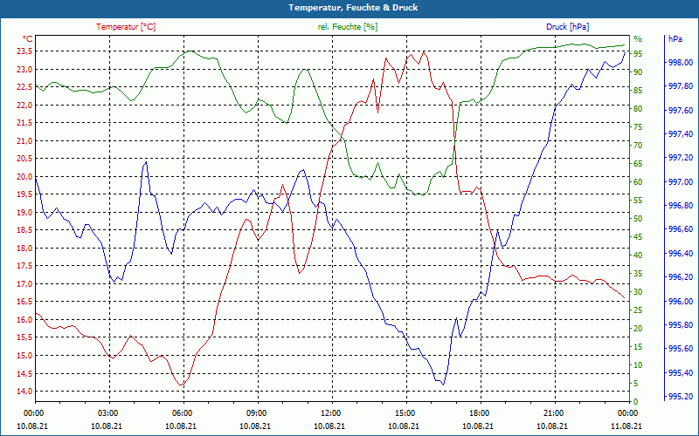Click the "11.08.21" date label

(x=626, y=426)
